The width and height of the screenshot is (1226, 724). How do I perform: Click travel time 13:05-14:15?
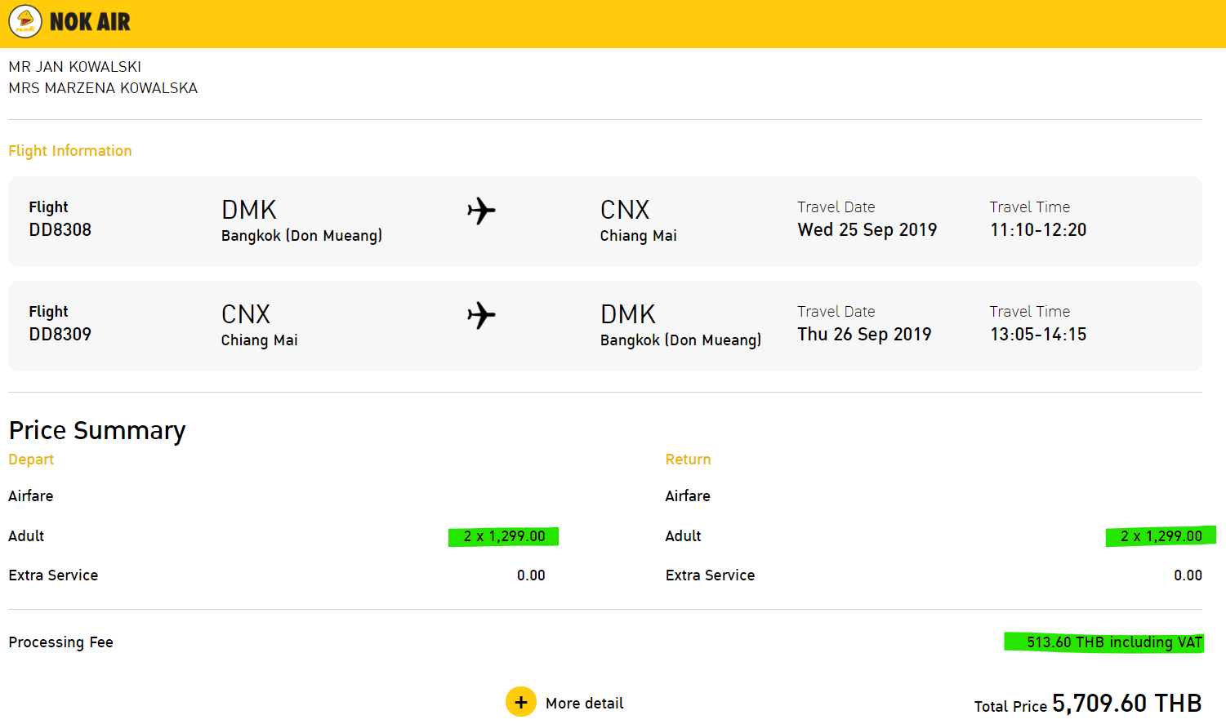click(x=1038, y=335)
